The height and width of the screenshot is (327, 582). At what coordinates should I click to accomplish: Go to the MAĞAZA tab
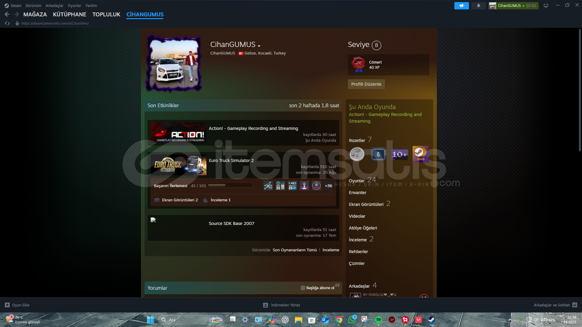coord(35,14)
